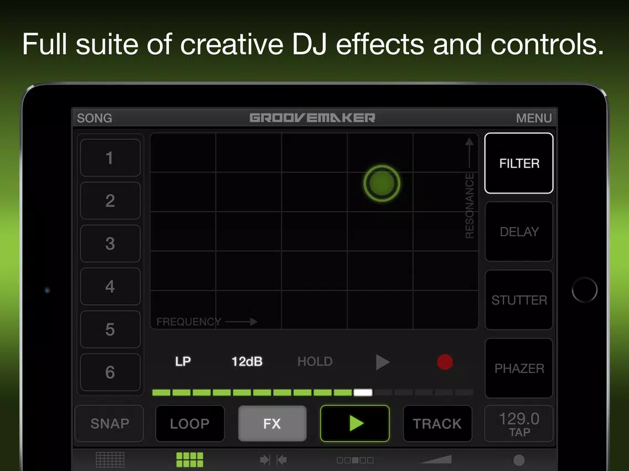Image resolution: width=629 pixels, height=471 pixels.
Task: Switch to the STUTTER effect
Action: pos(519,300)
